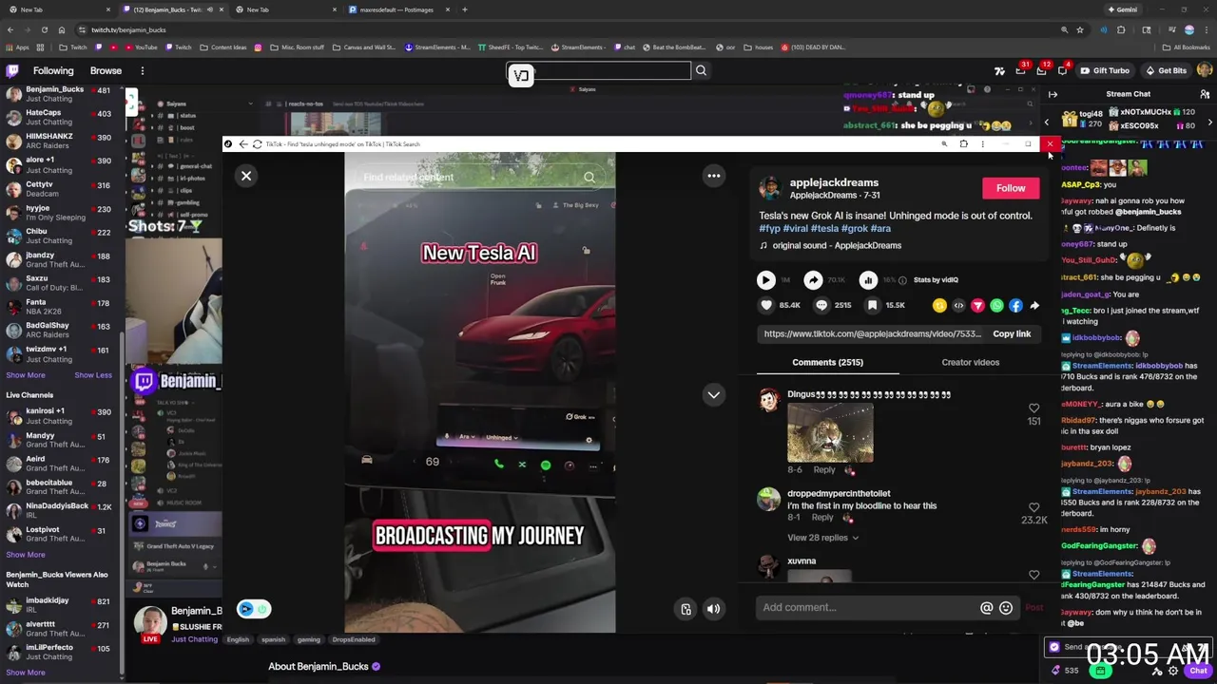Click the search magnifier in TikTok video overlay
This screenshot has height=684, width=1217.
tap(589, 178)
